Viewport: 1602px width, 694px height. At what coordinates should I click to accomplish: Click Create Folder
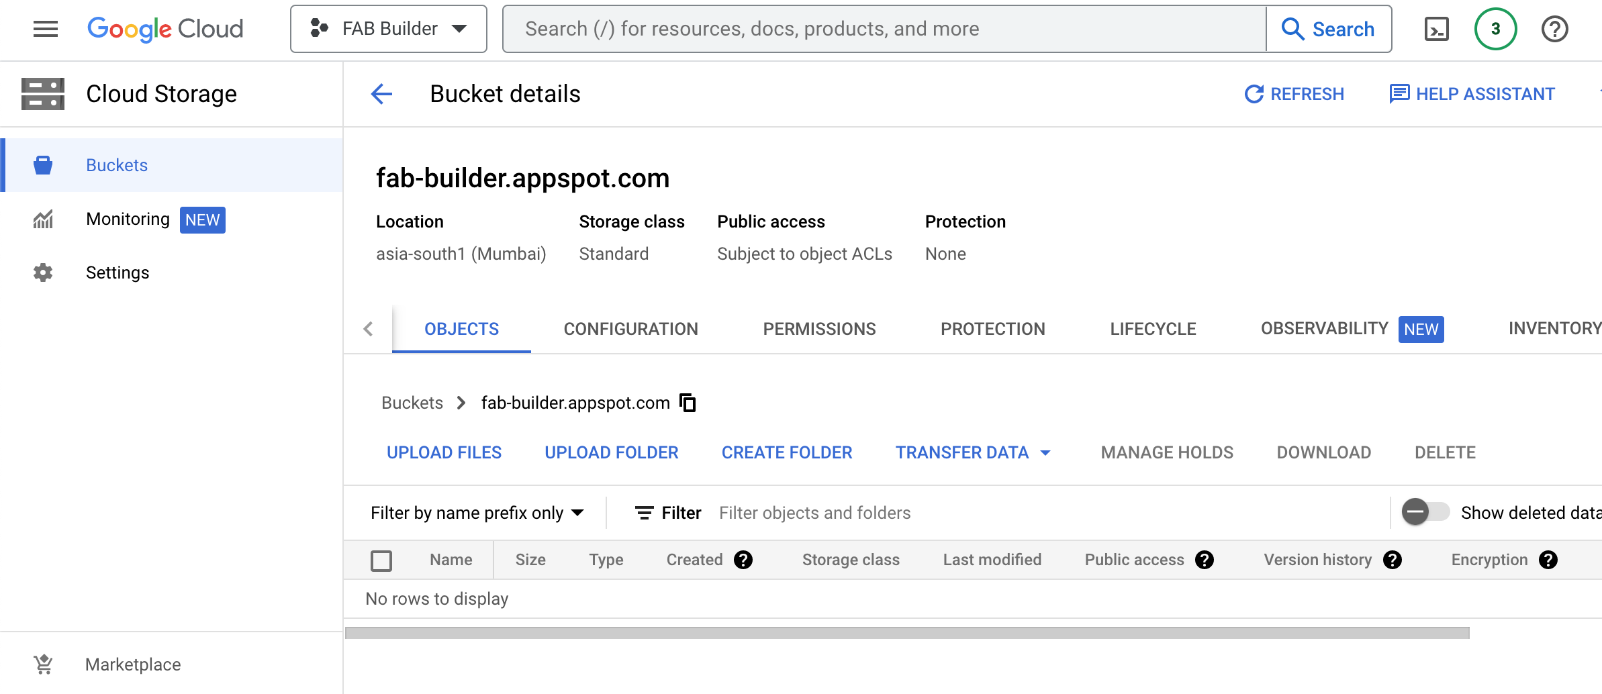pos(787,452)
